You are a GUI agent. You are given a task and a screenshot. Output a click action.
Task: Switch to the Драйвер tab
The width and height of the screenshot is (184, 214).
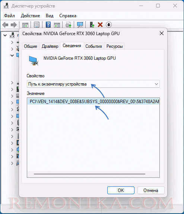click(x=50, y=46)
